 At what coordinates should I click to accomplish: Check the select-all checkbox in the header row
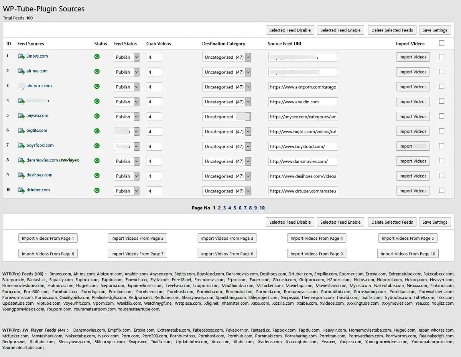point(441,43)
